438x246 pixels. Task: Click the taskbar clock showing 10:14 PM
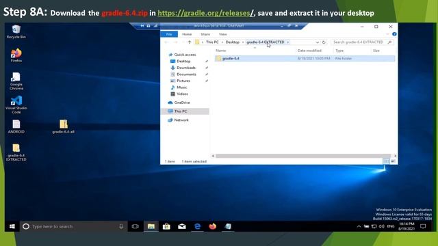pos(407,226)
